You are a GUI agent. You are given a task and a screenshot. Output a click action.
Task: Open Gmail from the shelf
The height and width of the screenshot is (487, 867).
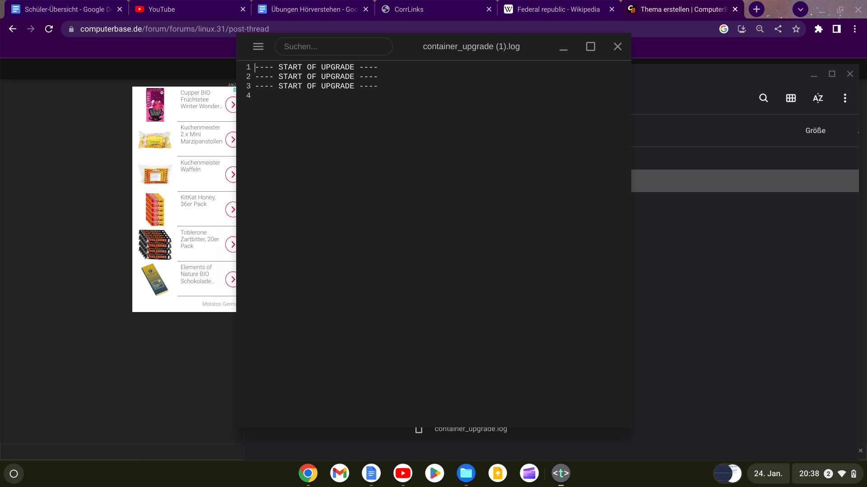click(x=340, y=473)
